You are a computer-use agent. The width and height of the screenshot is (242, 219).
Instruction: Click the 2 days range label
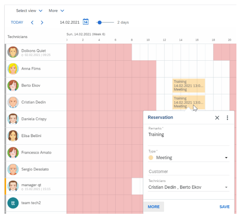pos(123,22)
